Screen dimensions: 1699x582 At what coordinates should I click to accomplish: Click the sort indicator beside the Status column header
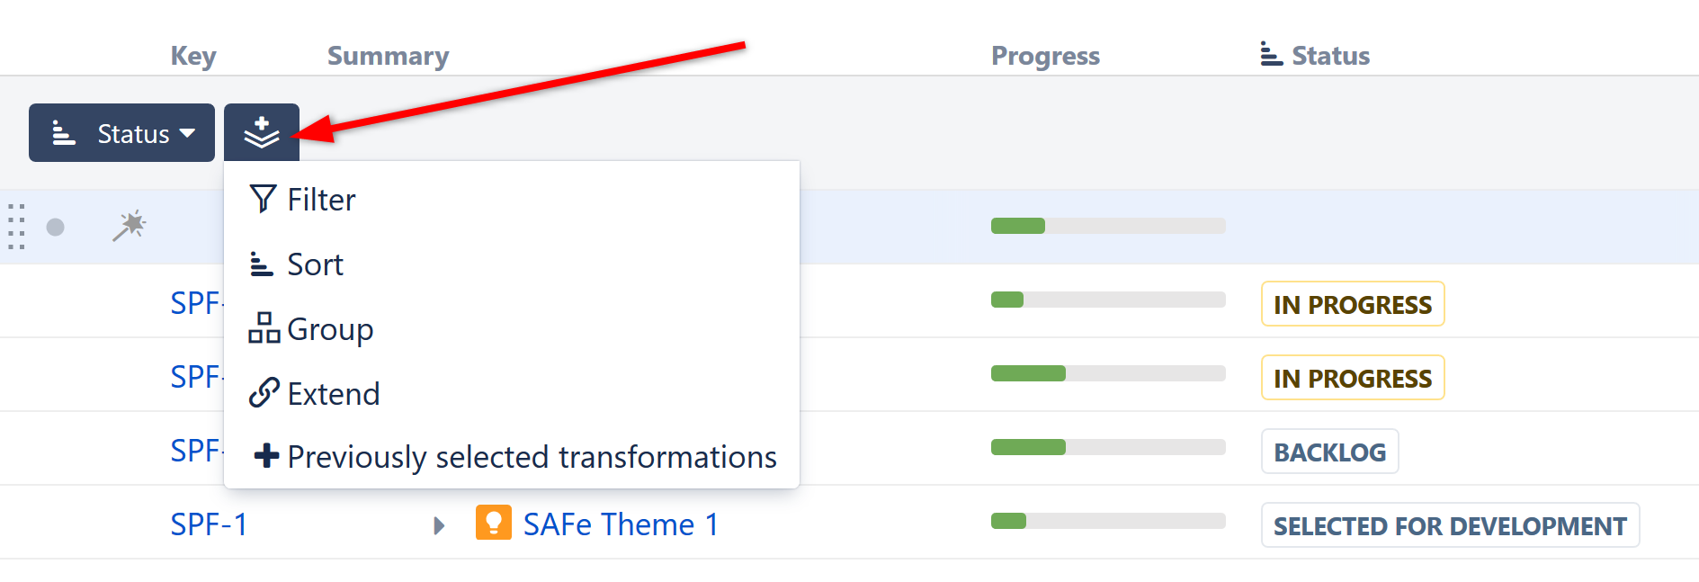tap(1271, 54)
